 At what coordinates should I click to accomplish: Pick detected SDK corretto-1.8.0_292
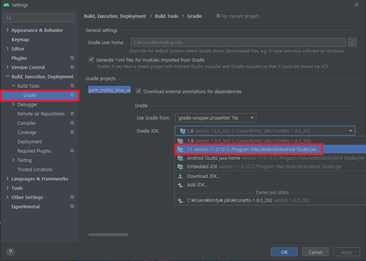tap(270, 200)
